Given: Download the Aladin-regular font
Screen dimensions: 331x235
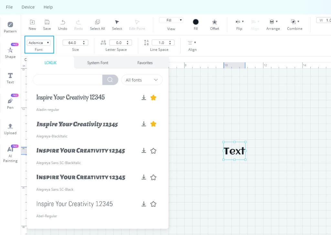Looking at the screenshot, I should (x=144, y=97).
